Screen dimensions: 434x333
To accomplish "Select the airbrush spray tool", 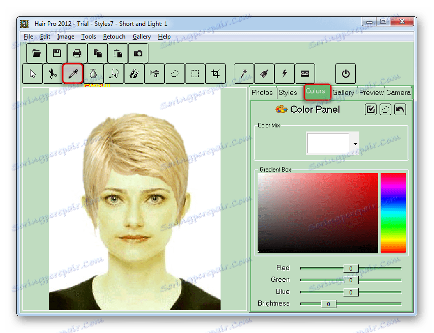I will 154,74.
